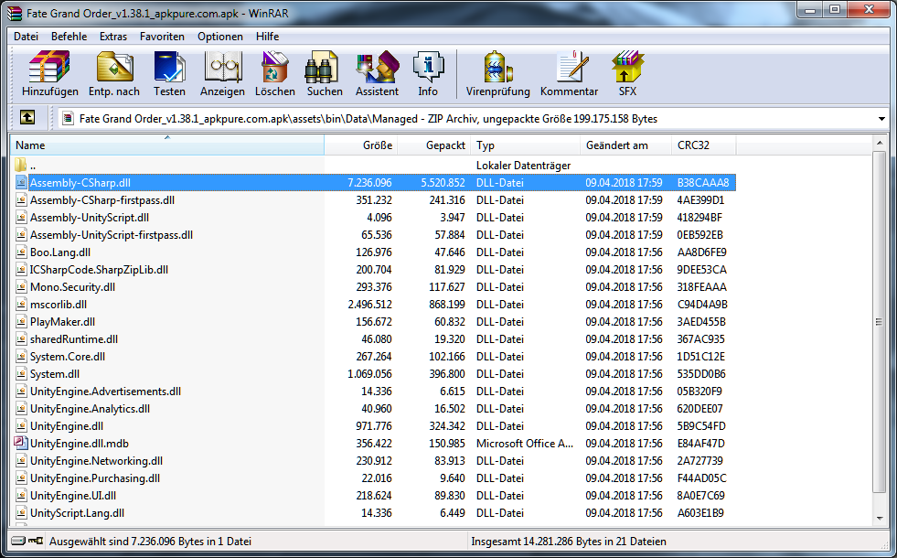Expand the address path dropdown arrow

point(881,119)
